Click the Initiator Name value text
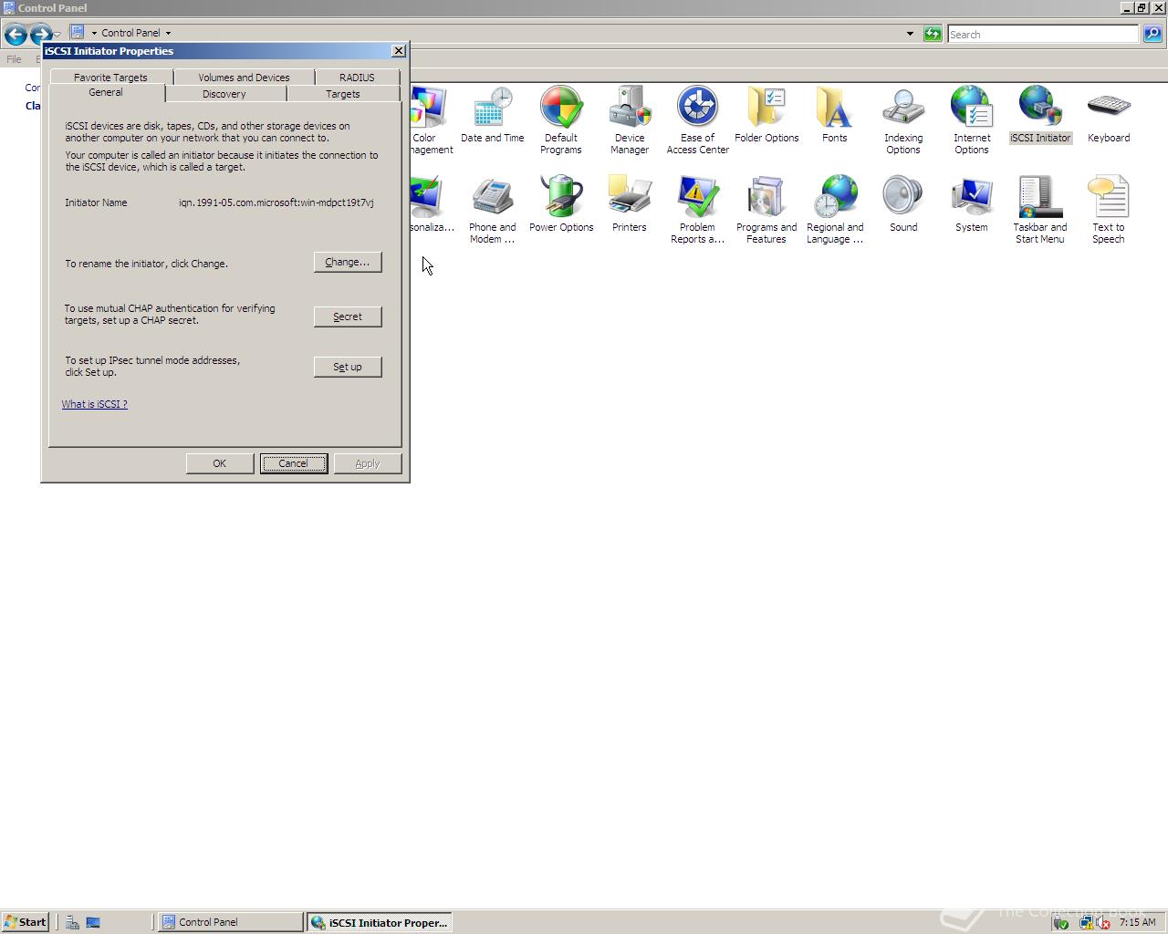This screenshot has height=934, width=1168. coord(276,202)
